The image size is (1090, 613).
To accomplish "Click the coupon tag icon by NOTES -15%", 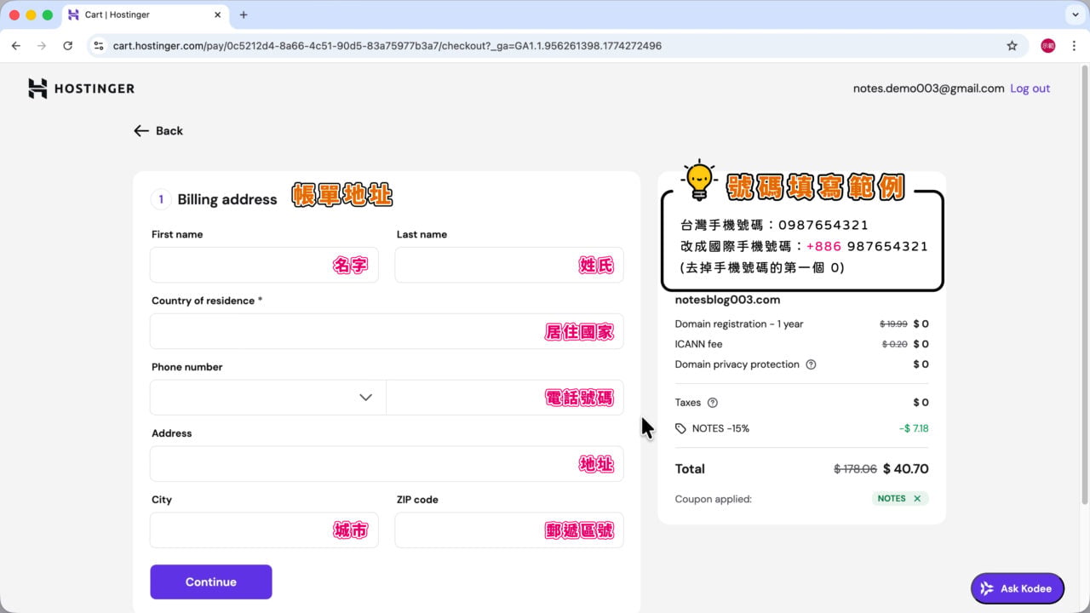I will click(680, 429).
